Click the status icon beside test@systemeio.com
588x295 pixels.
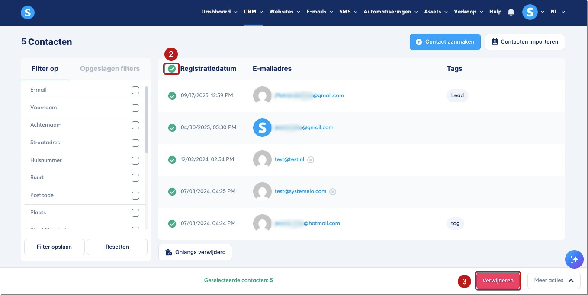(333, 192)
